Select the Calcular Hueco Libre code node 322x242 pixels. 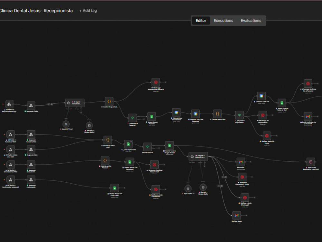tap(217, 114)
